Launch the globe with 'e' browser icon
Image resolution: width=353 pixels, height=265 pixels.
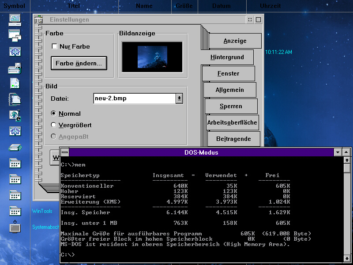tap(15, 115)
